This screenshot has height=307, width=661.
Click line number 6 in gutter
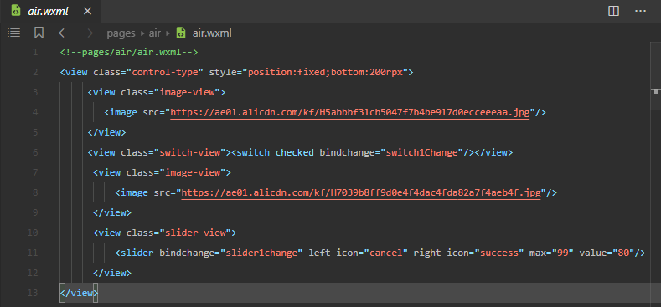pyautogui.click(x=34, y=152)
